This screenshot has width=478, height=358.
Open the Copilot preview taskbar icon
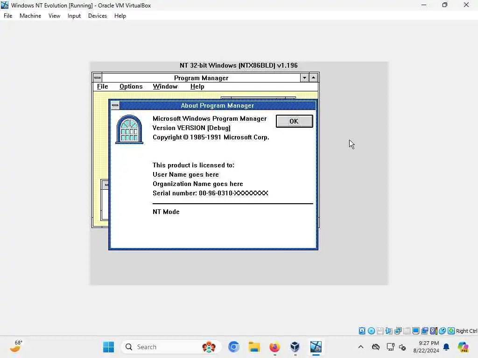[x=463, y=347]
